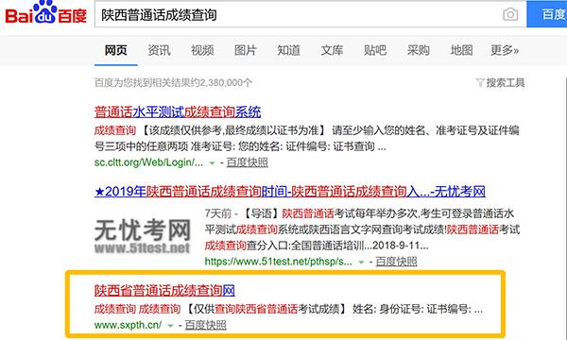Click the Baidu logo
This screenshot has width=567, height=340.
click(x=45, y=13)
